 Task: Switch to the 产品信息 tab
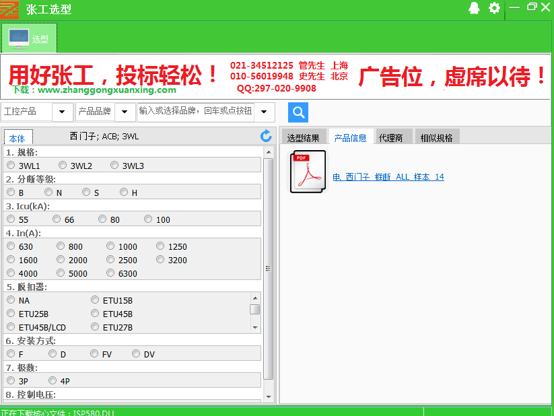pyautogui.click(x=351, y=137)
